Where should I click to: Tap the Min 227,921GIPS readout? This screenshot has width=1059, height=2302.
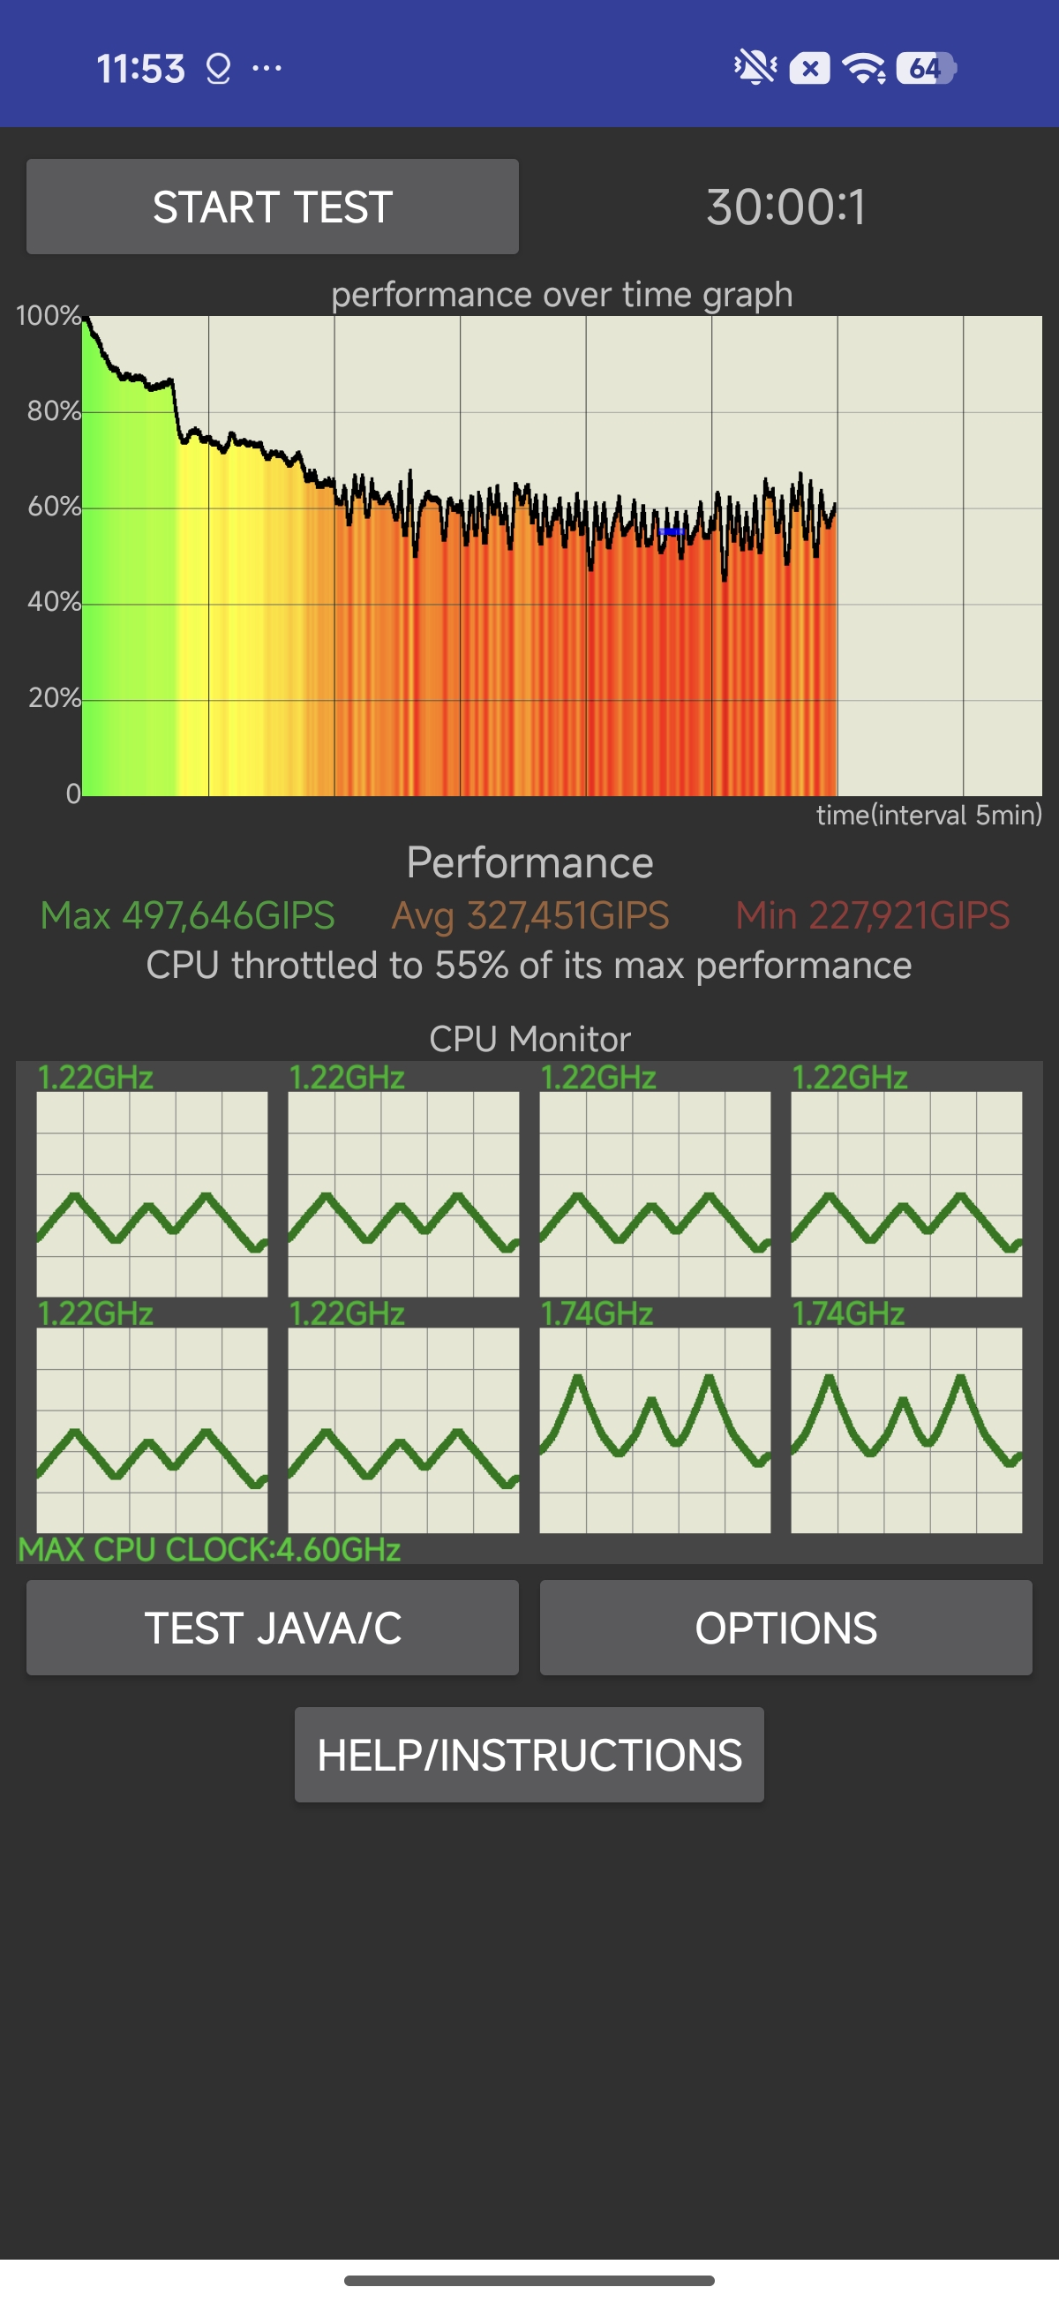(872, 915)
